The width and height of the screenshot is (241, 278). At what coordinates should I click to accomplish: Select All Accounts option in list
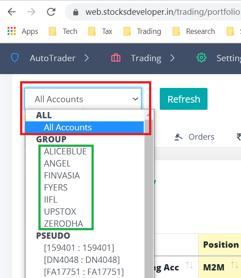84,127
